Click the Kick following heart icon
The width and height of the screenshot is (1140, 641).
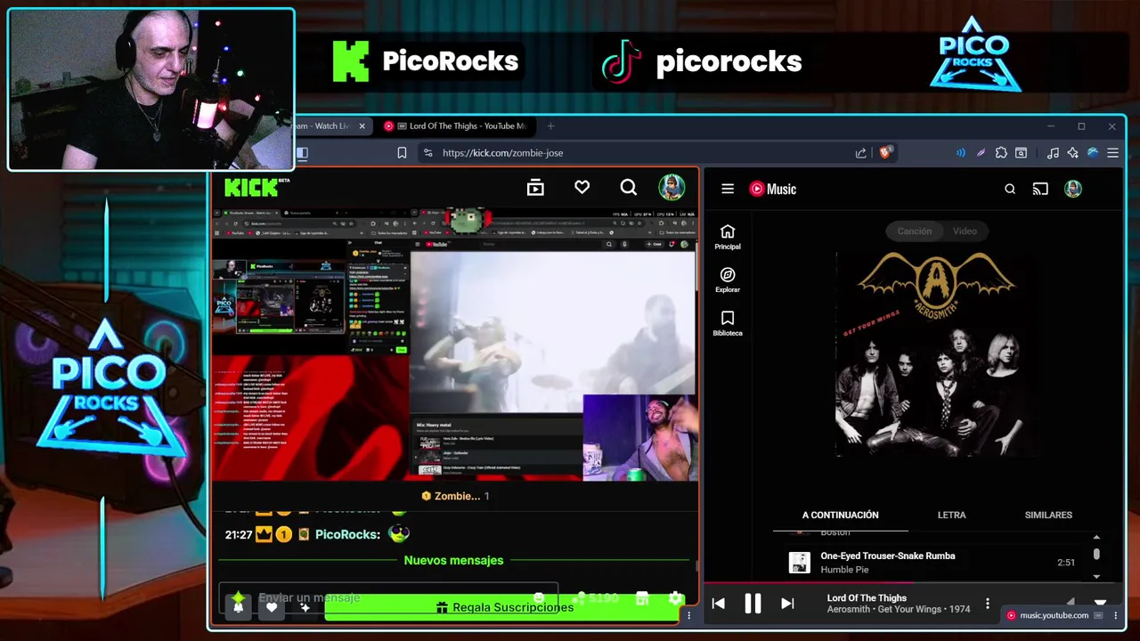point(582,187)
